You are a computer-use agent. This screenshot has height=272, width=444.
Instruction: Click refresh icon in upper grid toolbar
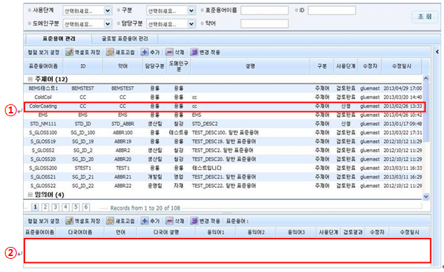(110, 52)
